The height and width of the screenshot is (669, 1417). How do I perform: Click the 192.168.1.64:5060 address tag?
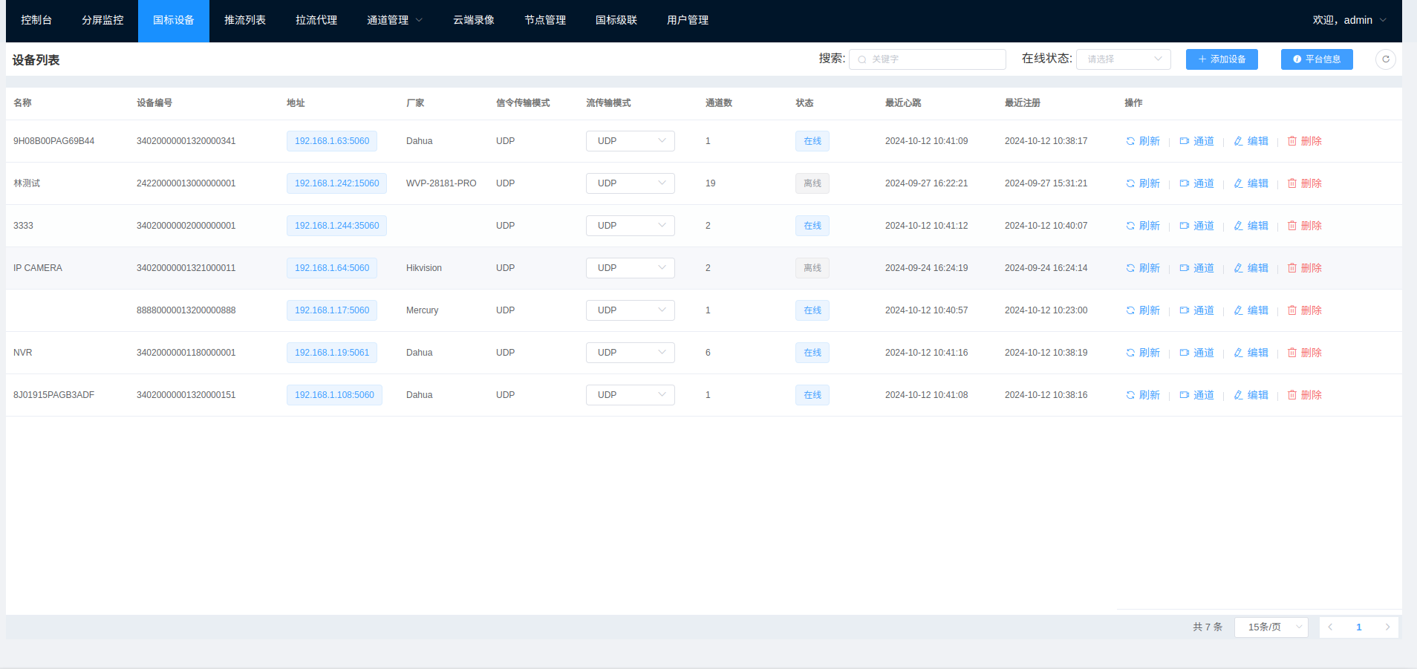point(331,268)
